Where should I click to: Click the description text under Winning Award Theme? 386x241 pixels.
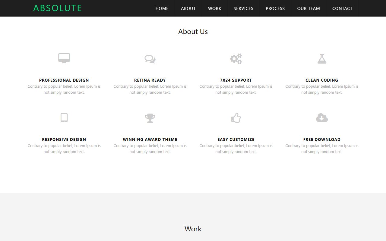(x=150, y=149)
